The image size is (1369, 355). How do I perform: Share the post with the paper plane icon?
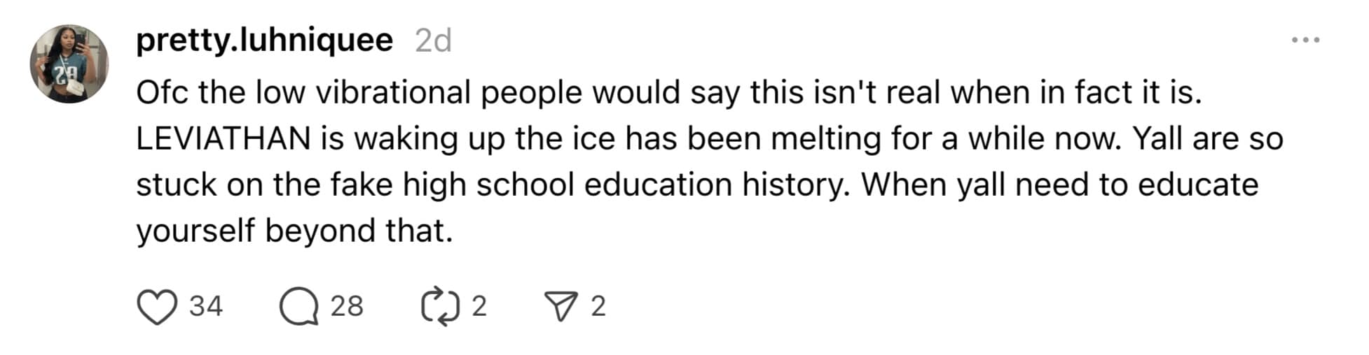[560, 307]
